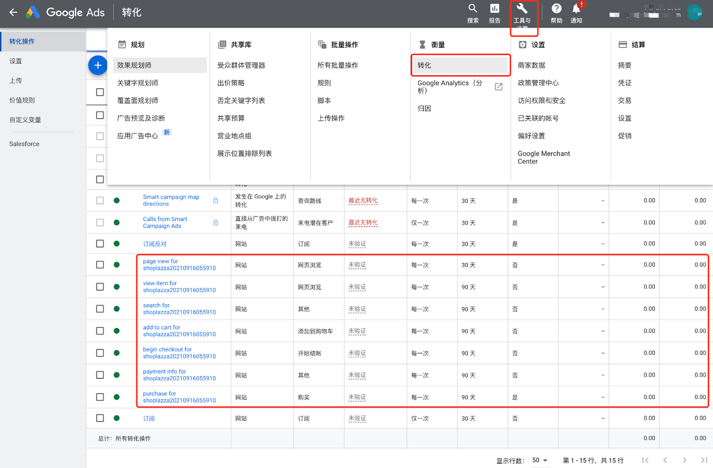Select 所有批量操作 menu item
The image size is (713, 468).
click(x=338, y=66)
